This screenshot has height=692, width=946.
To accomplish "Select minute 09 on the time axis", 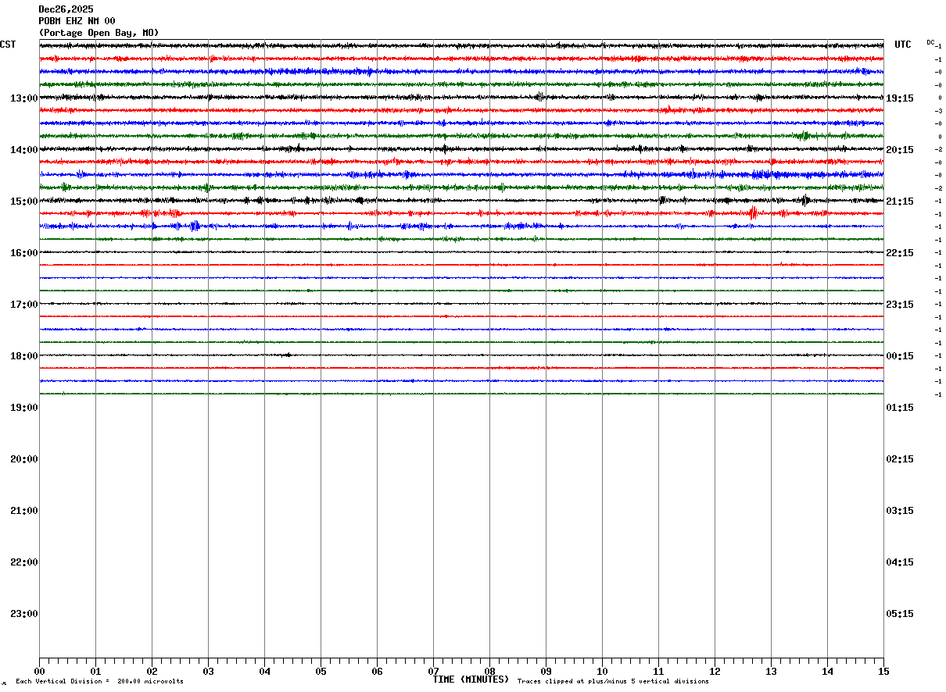I will (546, 672).
